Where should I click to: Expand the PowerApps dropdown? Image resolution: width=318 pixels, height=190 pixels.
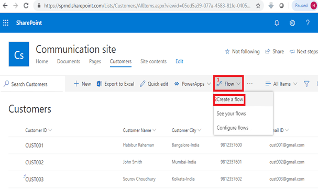coord(193,84)
